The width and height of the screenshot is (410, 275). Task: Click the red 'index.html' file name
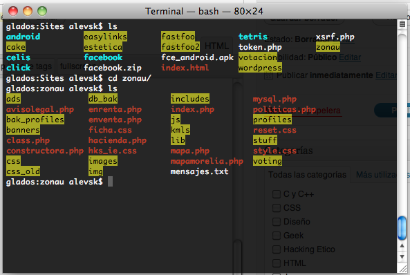point(185,68)
